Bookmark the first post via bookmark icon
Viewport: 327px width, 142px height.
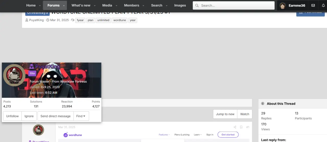click(x=241, y=127)
